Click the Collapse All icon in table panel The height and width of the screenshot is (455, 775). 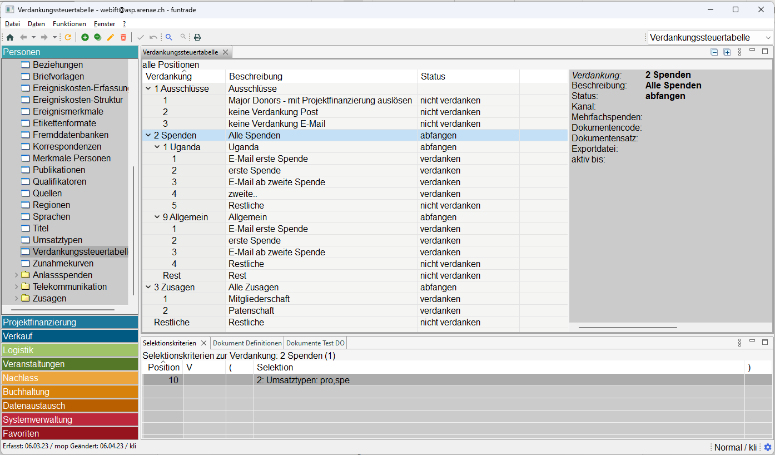[714, 52]
